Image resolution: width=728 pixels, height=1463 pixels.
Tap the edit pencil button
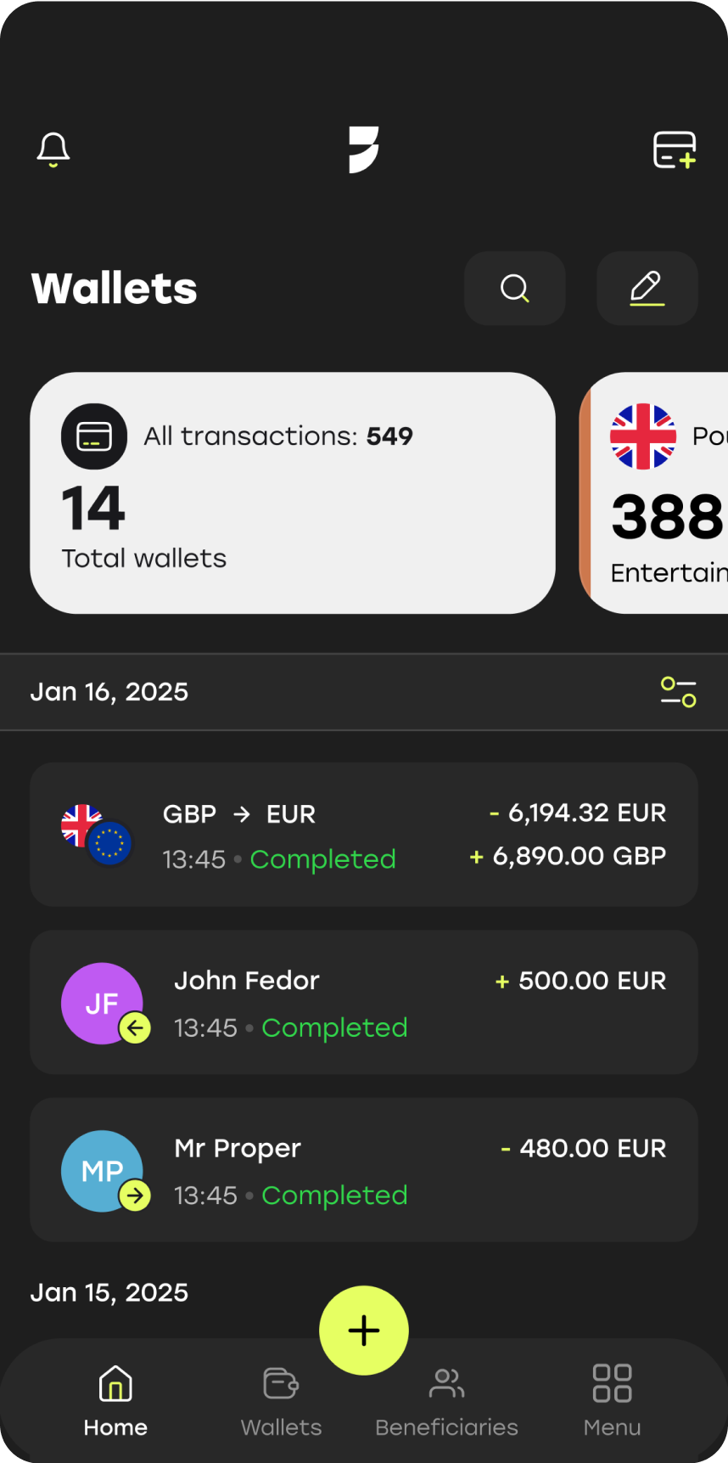[647, 288]
